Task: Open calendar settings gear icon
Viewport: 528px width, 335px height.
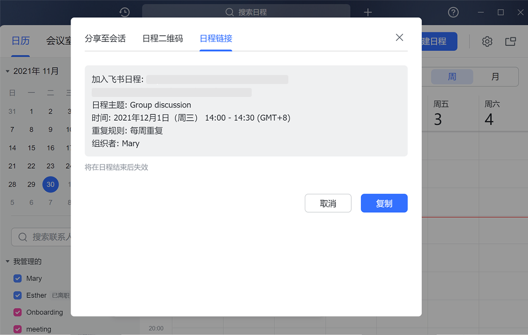Action: [487, 42]
